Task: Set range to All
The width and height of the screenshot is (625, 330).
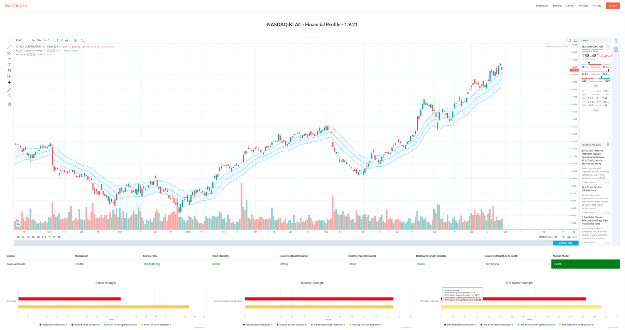Action: pyautogui.click(x=59, y=237)
